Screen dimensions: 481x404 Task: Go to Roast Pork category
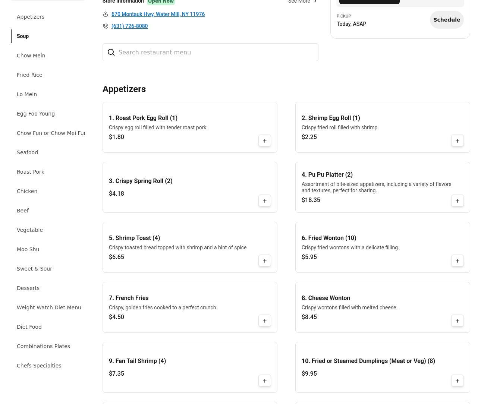click(31, 172)
